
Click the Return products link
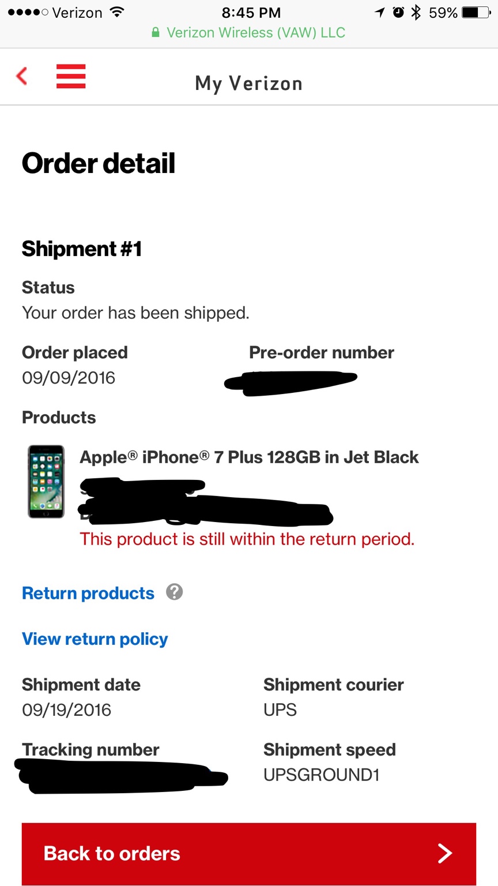[x=88, y=593]
